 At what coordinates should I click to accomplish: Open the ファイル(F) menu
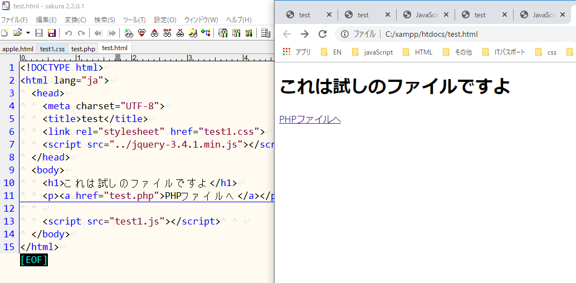(x=14, y=19)
